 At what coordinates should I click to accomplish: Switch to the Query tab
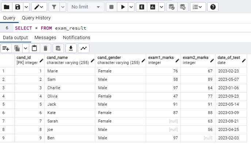click(9, 18)
